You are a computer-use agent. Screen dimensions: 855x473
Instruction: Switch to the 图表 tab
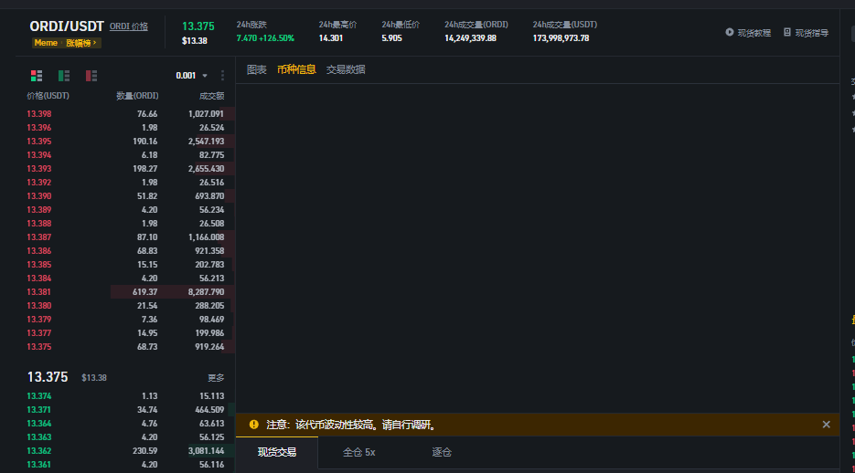[257, 69]
